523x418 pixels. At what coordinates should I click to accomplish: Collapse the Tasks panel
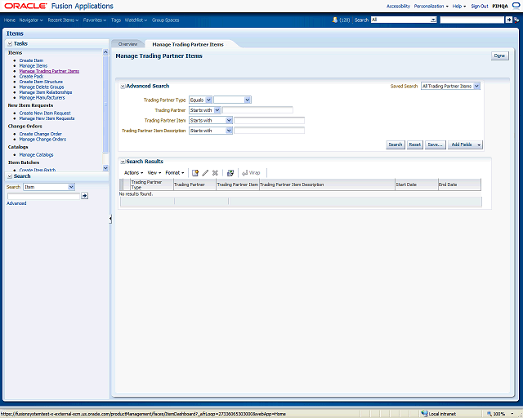pos(10,43)
